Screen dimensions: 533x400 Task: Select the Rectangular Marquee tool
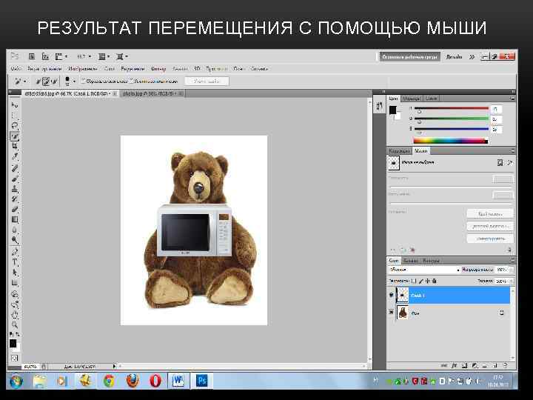click(14, 116)
